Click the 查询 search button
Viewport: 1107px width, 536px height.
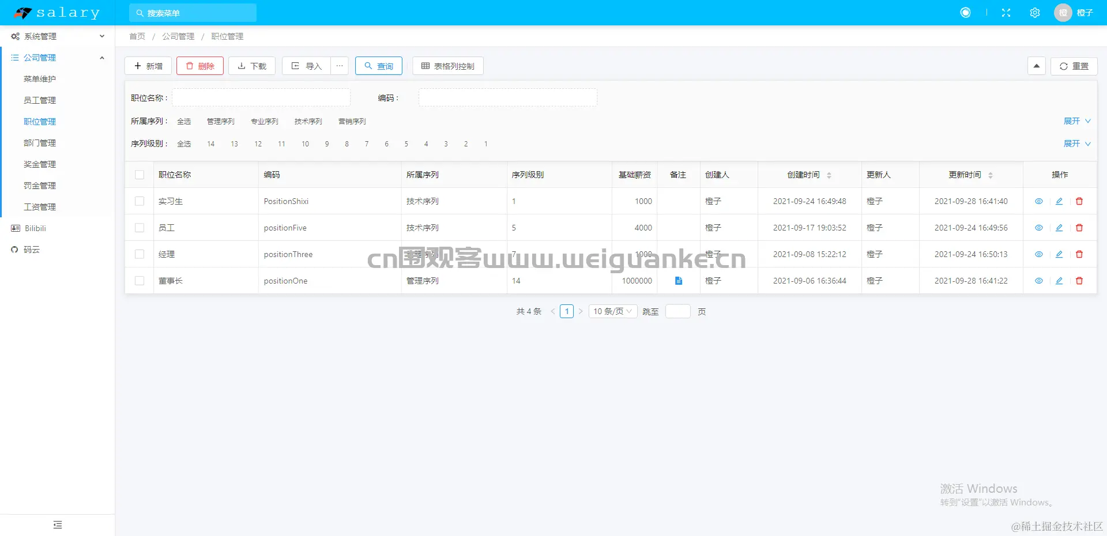[379, 66]
